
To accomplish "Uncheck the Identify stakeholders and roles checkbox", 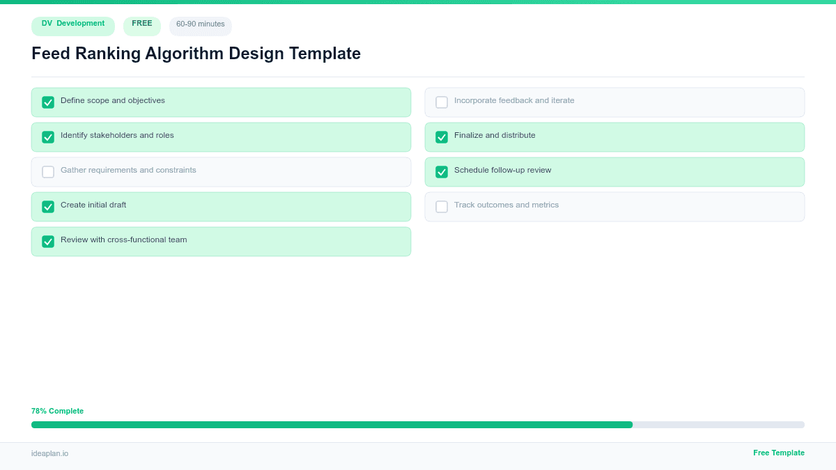I will (x=48, y=136).
